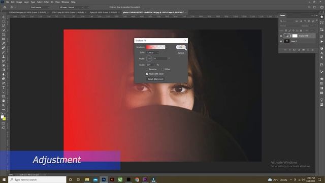Click the Angle value input field

pos(160,58)
